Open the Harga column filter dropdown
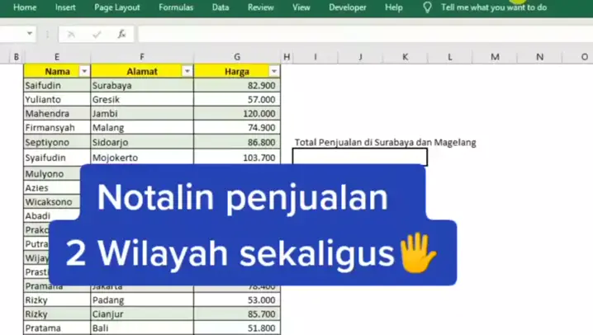Image resolution: width=593 pixels, height=335 pixels. 274,72
